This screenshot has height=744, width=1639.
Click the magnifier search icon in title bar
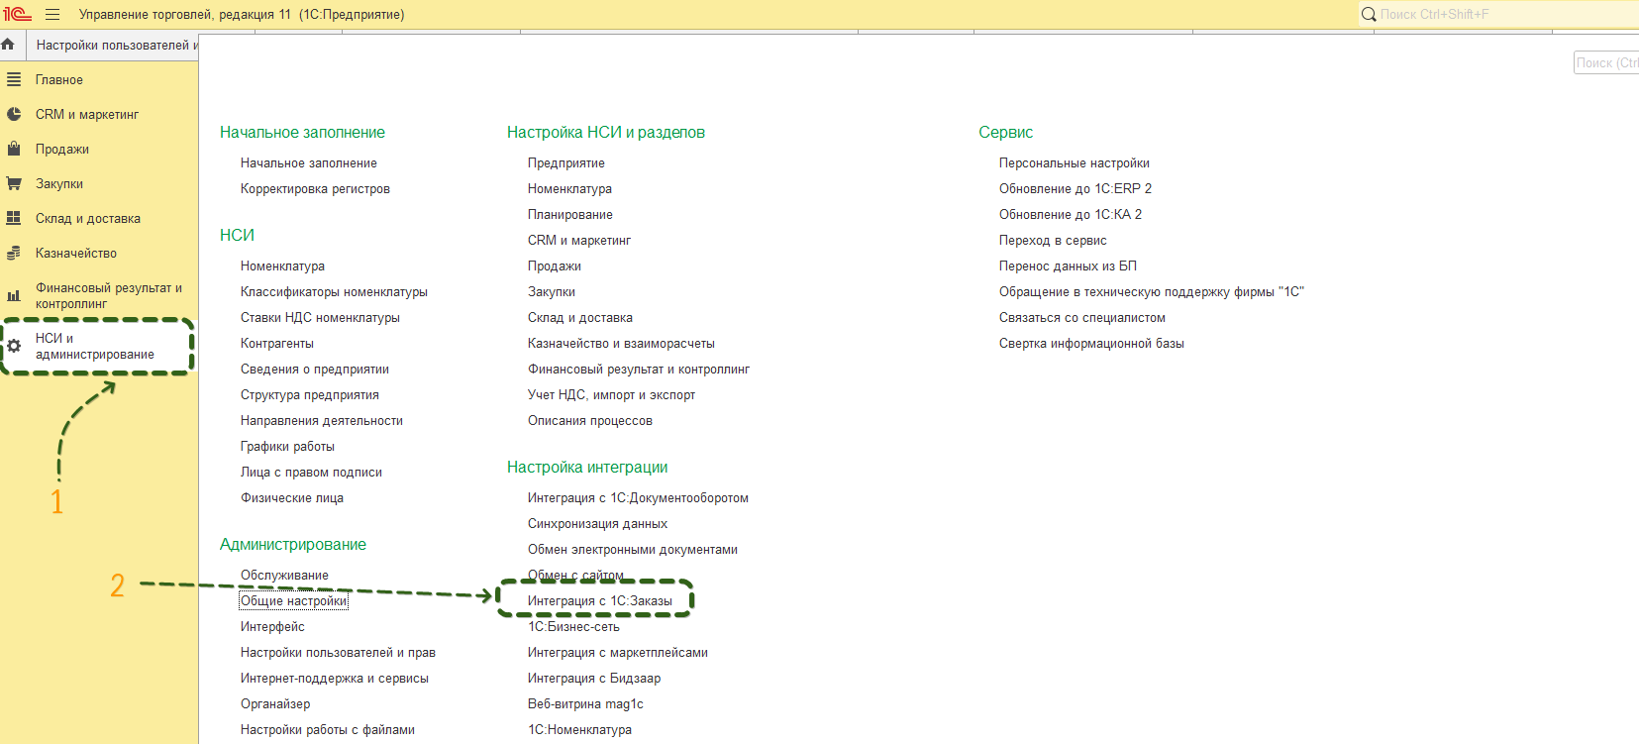(1369, 14)
